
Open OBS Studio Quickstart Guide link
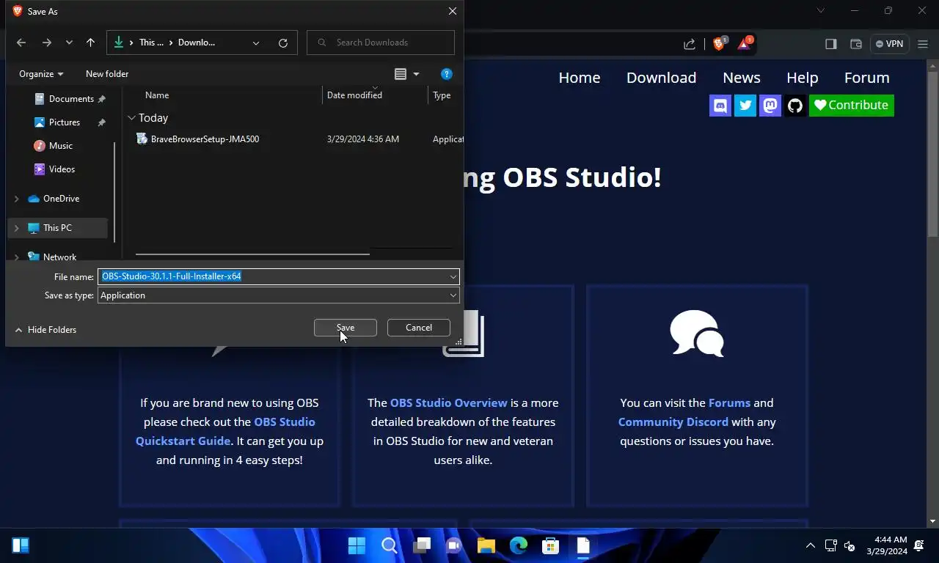(x=226, y=432)
